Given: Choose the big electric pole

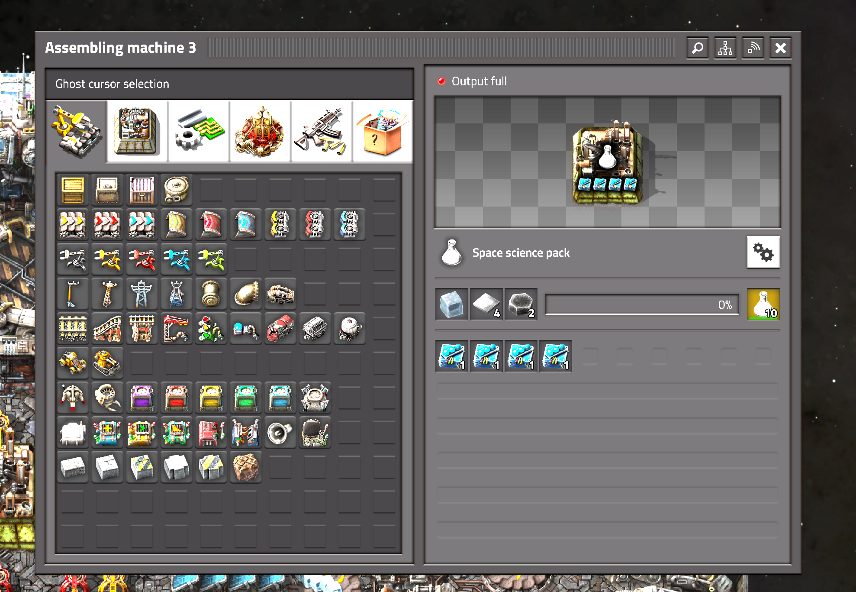Looking at the screenshot, I should (142, 294).
